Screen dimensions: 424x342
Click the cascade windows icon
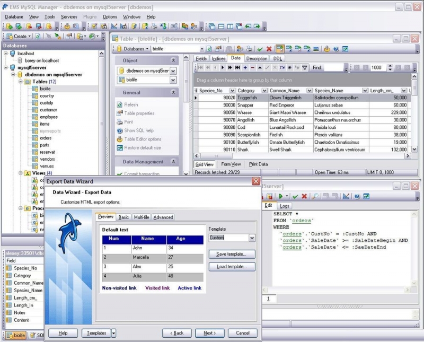pos(212,26)
